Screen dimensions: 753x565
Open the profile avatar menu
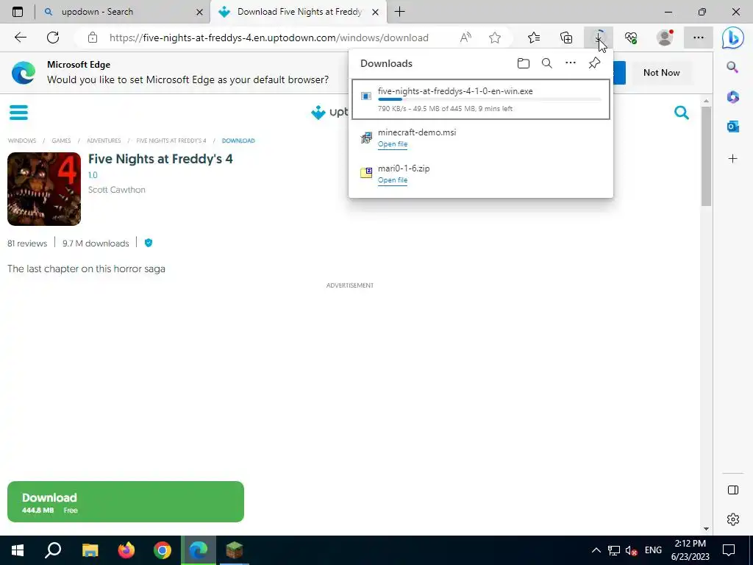(665, 38)
